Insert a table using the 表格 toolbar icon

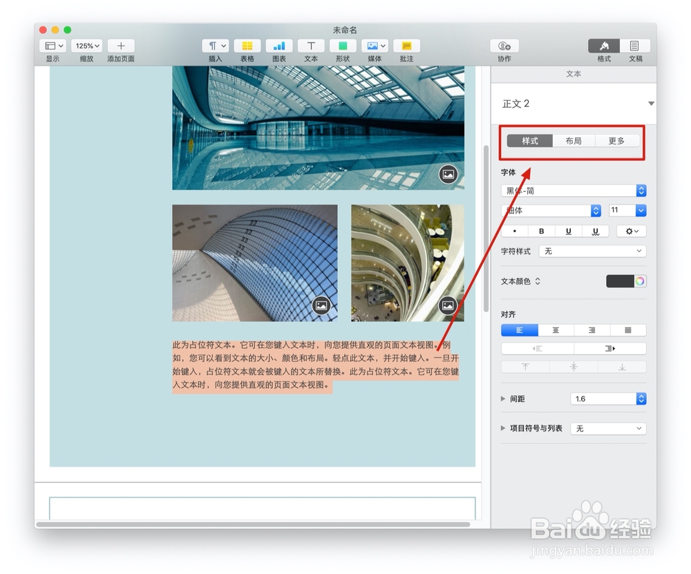[247, 46]
